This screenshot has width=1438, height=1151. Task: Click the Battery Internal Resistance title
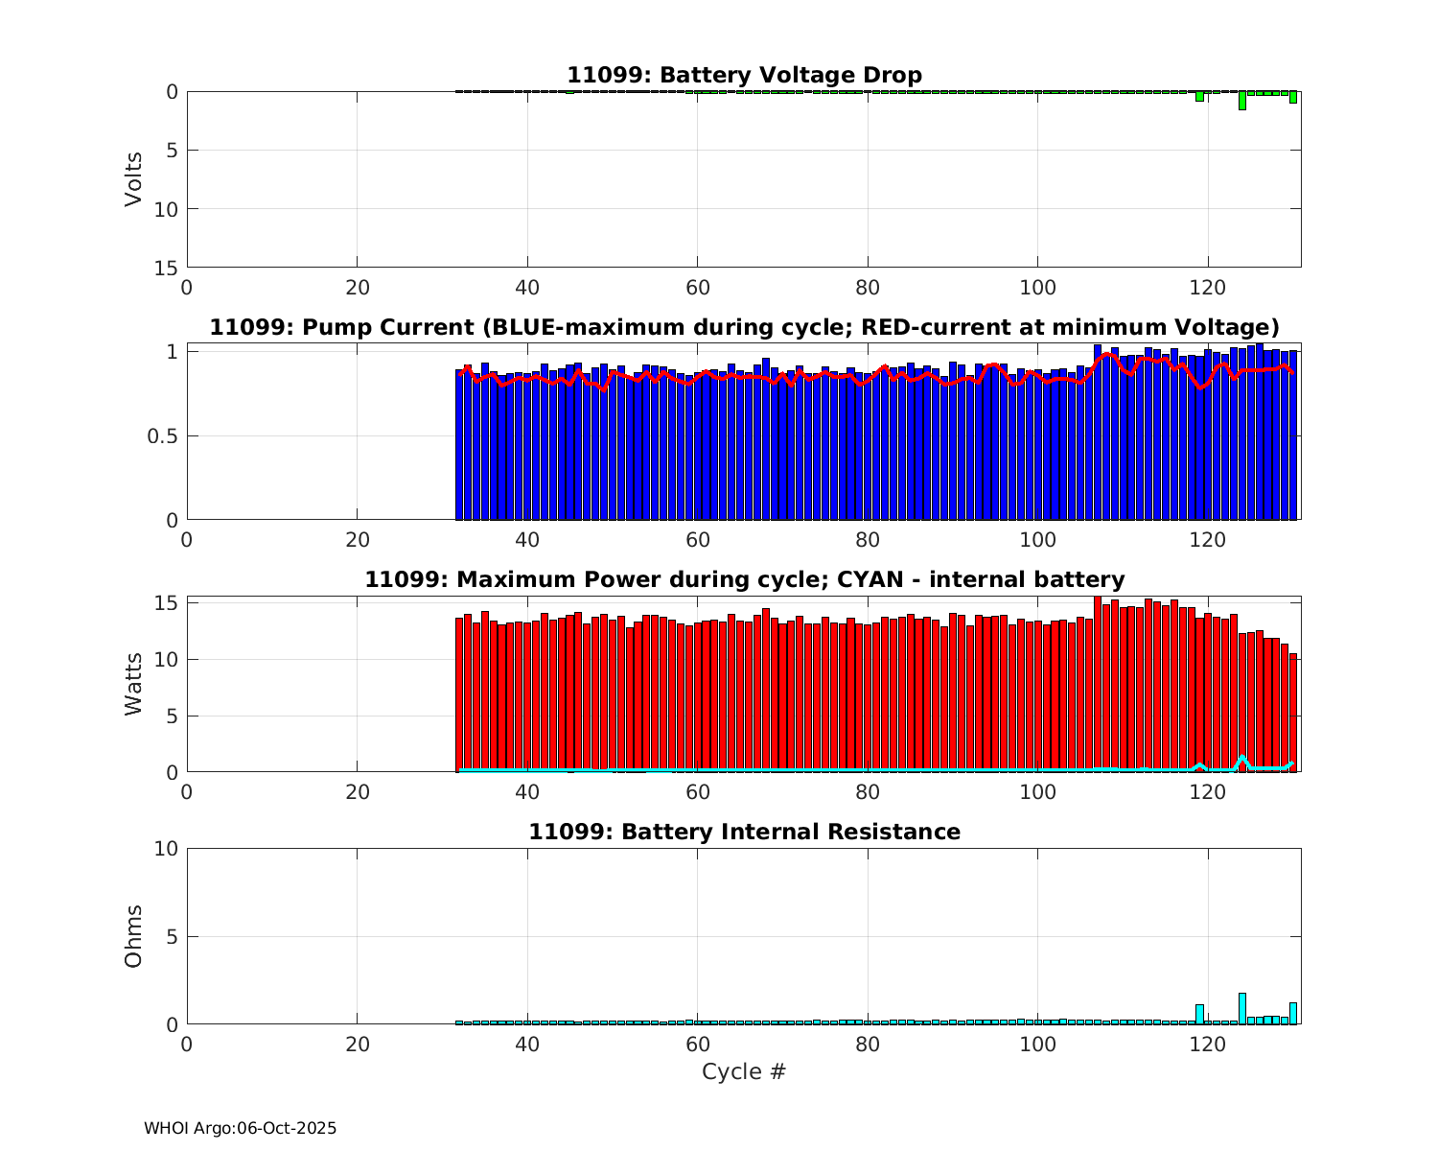[744, 832]
